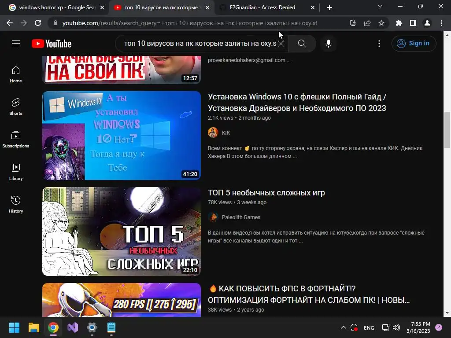Open the YouTube guide hamburger menu
This screenshot has height=338, width=451.
[16, 44]
